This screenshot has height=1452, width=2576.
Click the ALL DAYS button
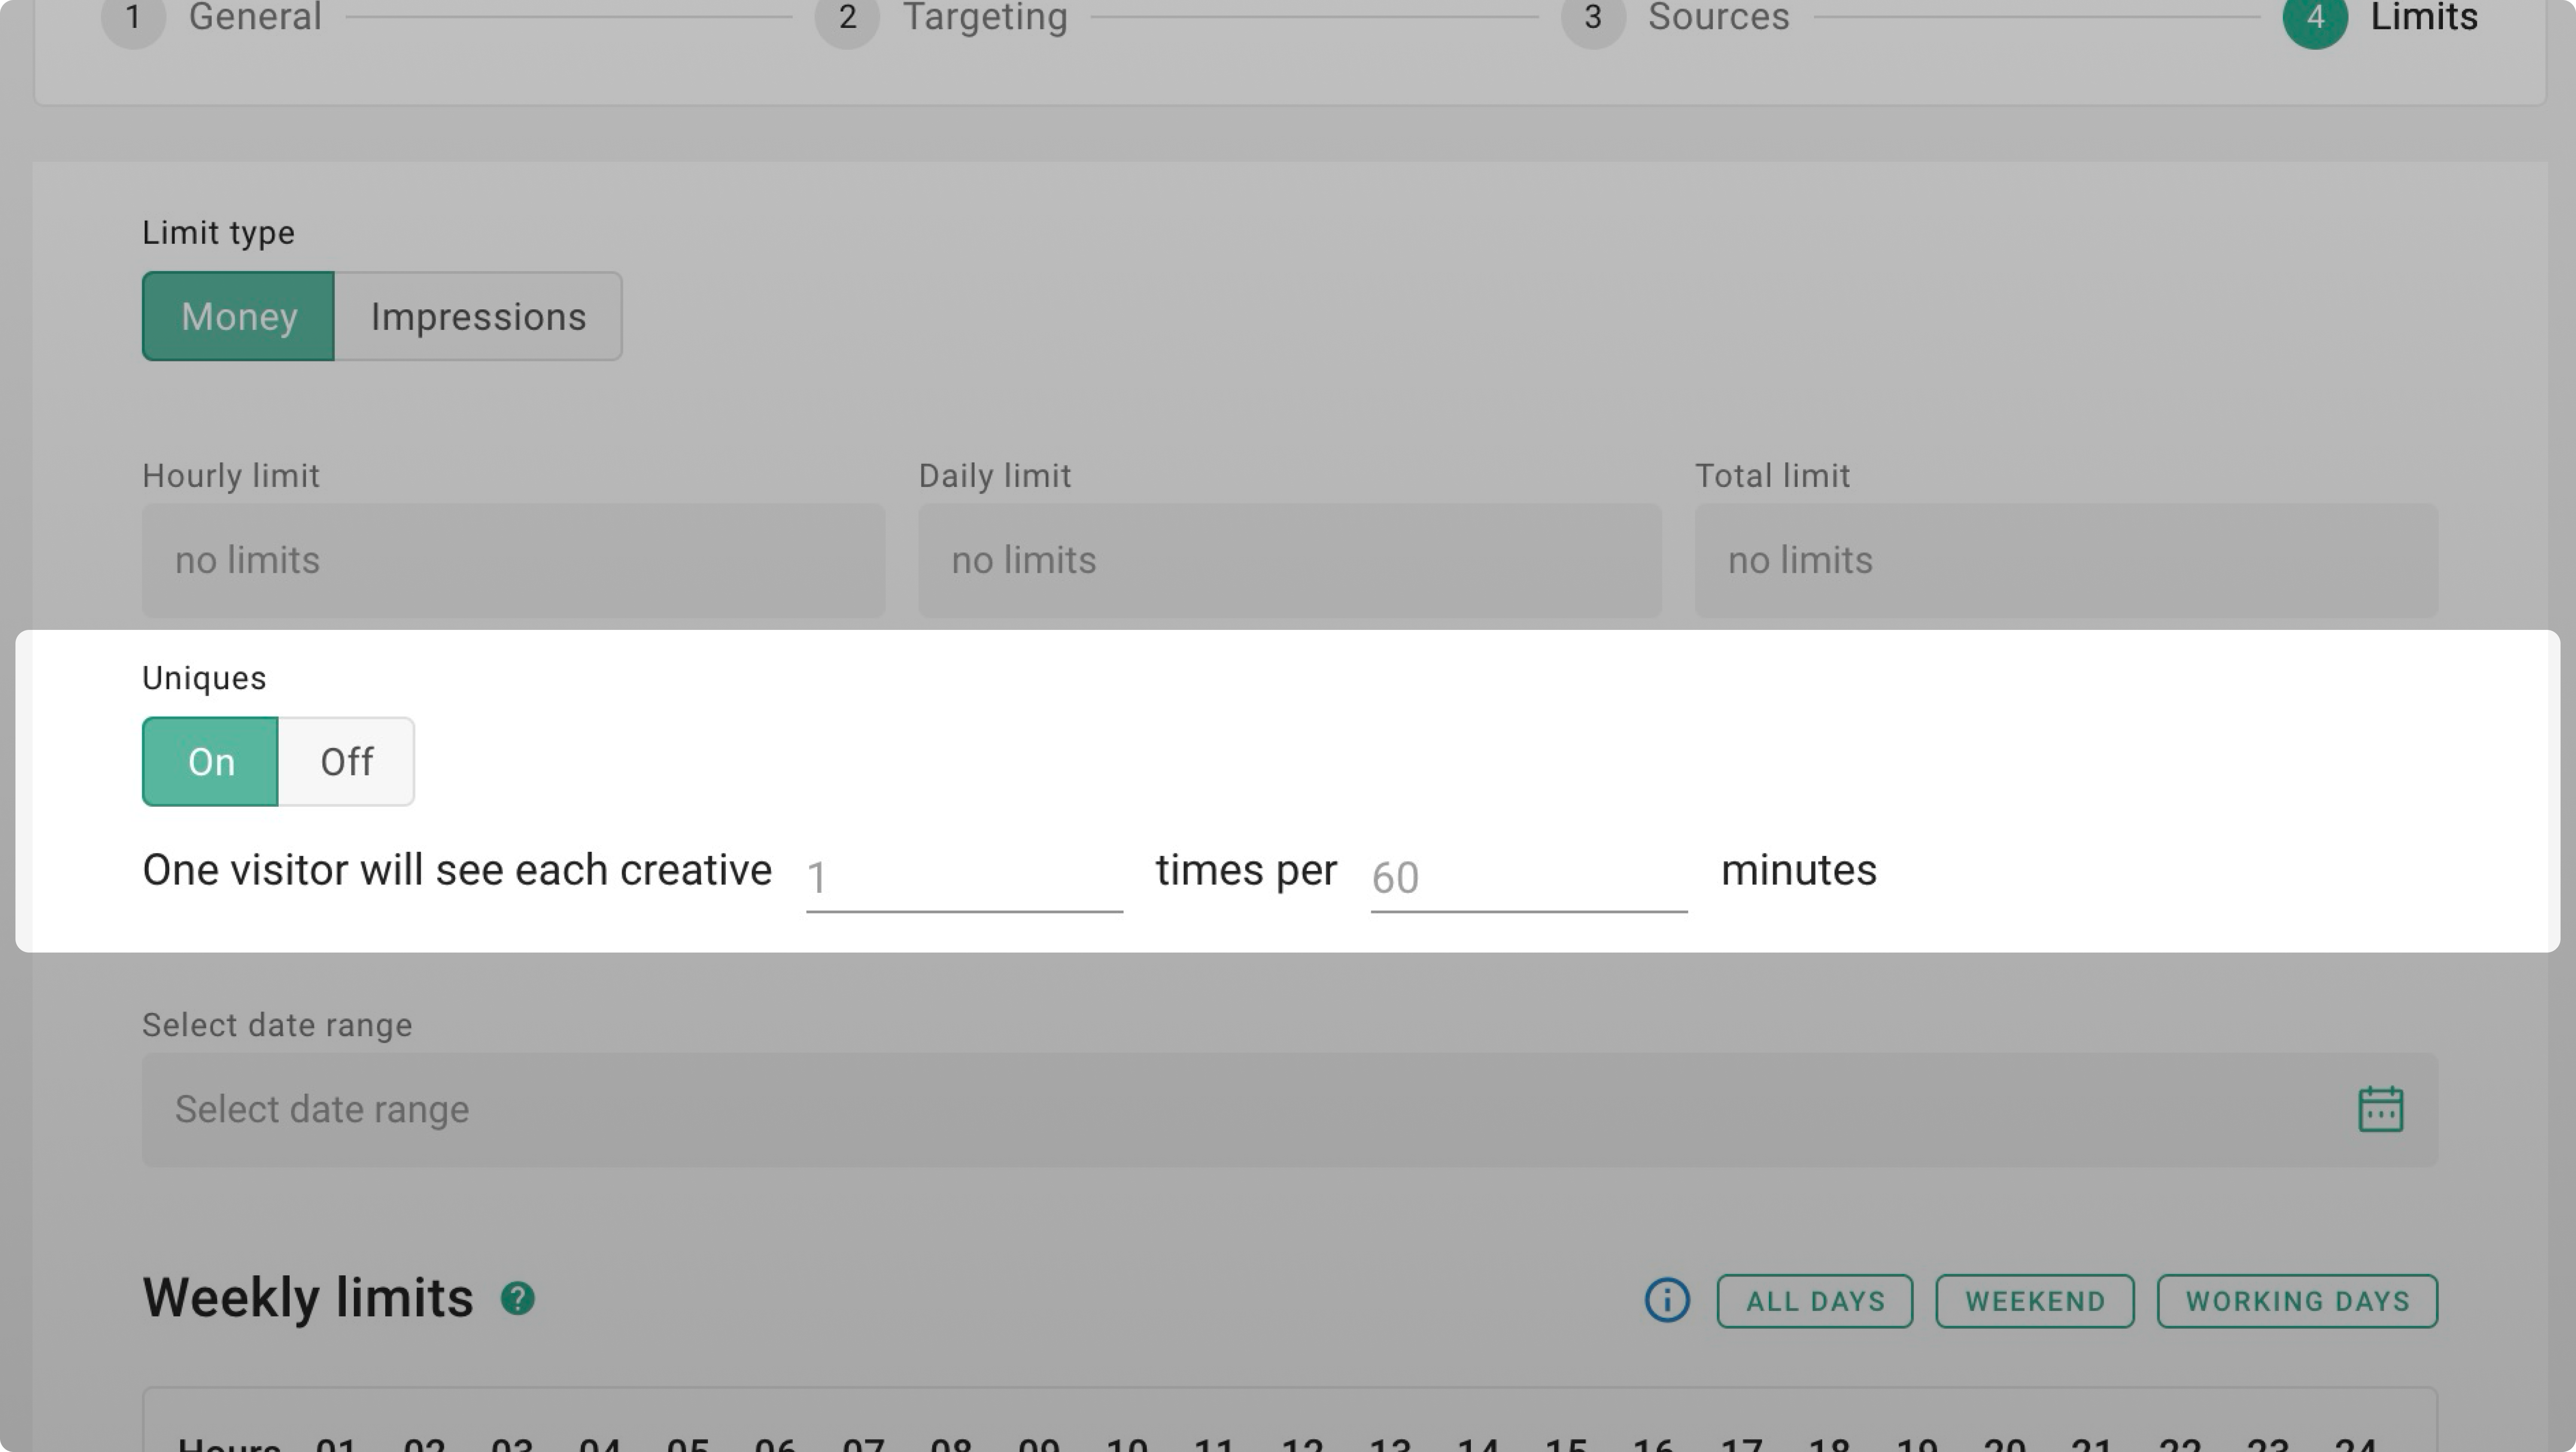pos(1814,1301)
